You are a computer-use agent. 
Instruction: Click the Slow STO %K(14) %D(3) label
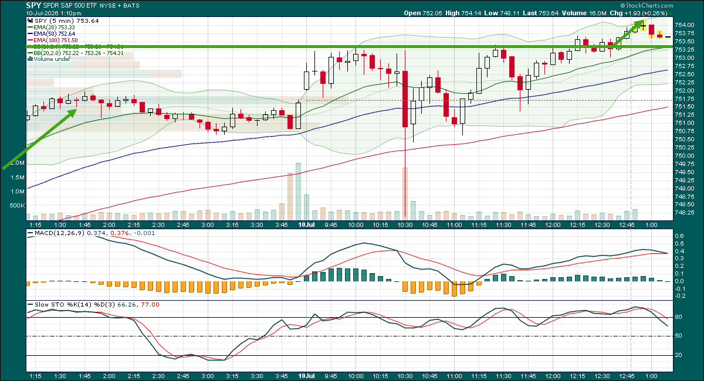(x=75, y=304)
